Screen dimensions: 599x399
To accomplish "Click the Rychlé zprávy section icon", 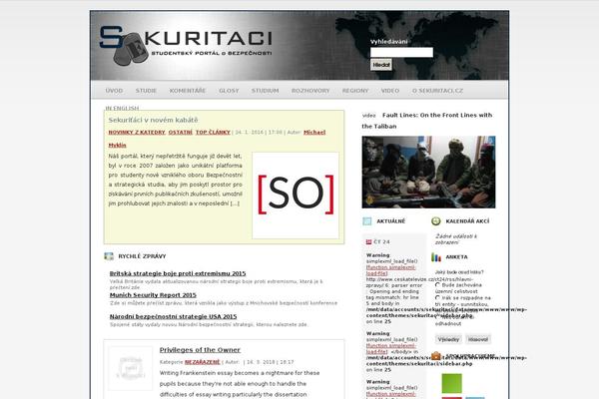I will pos(109,256).
